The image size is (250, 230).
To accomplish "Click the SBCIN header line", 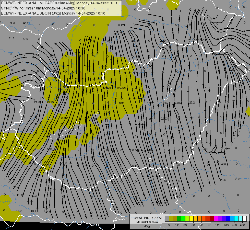I will point(53,13).
